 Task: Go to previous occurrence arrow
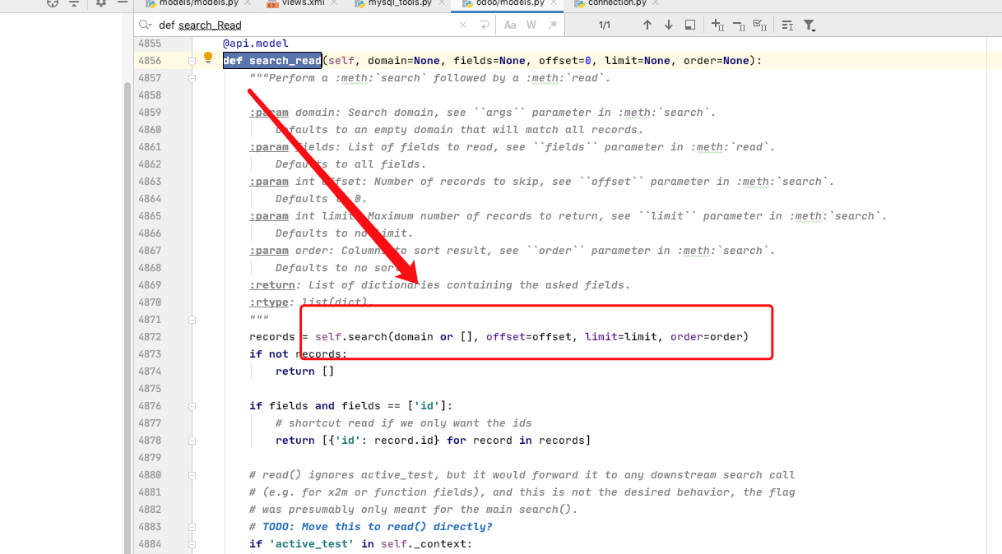pos(647,25)
